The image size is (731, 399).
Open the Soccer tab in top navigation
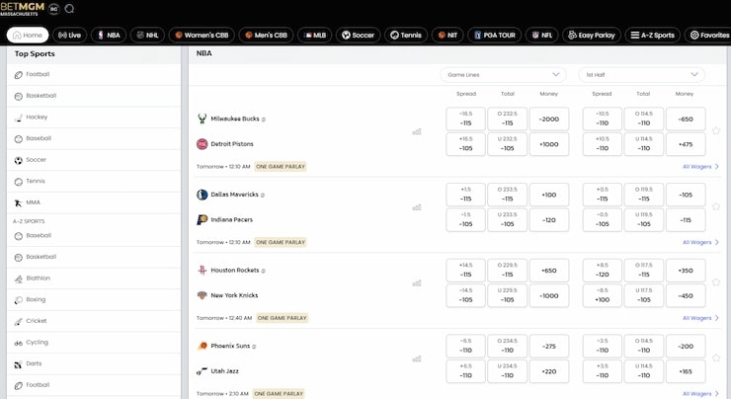click(358, 35)
